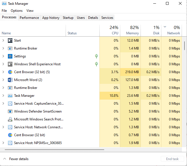
Task: Click the vertical scrollbar of process list
Action: (x=184, y=45)
